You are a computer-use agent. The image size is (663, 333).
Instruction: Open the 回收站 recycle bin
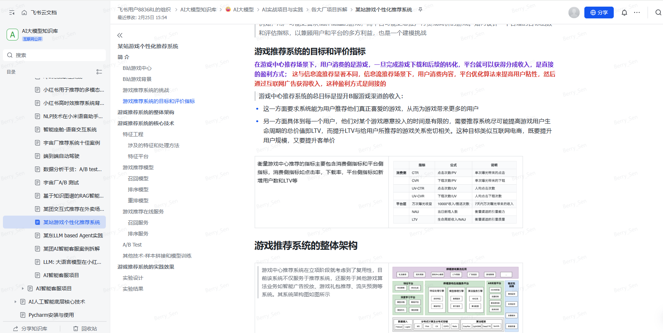[85, 329]
